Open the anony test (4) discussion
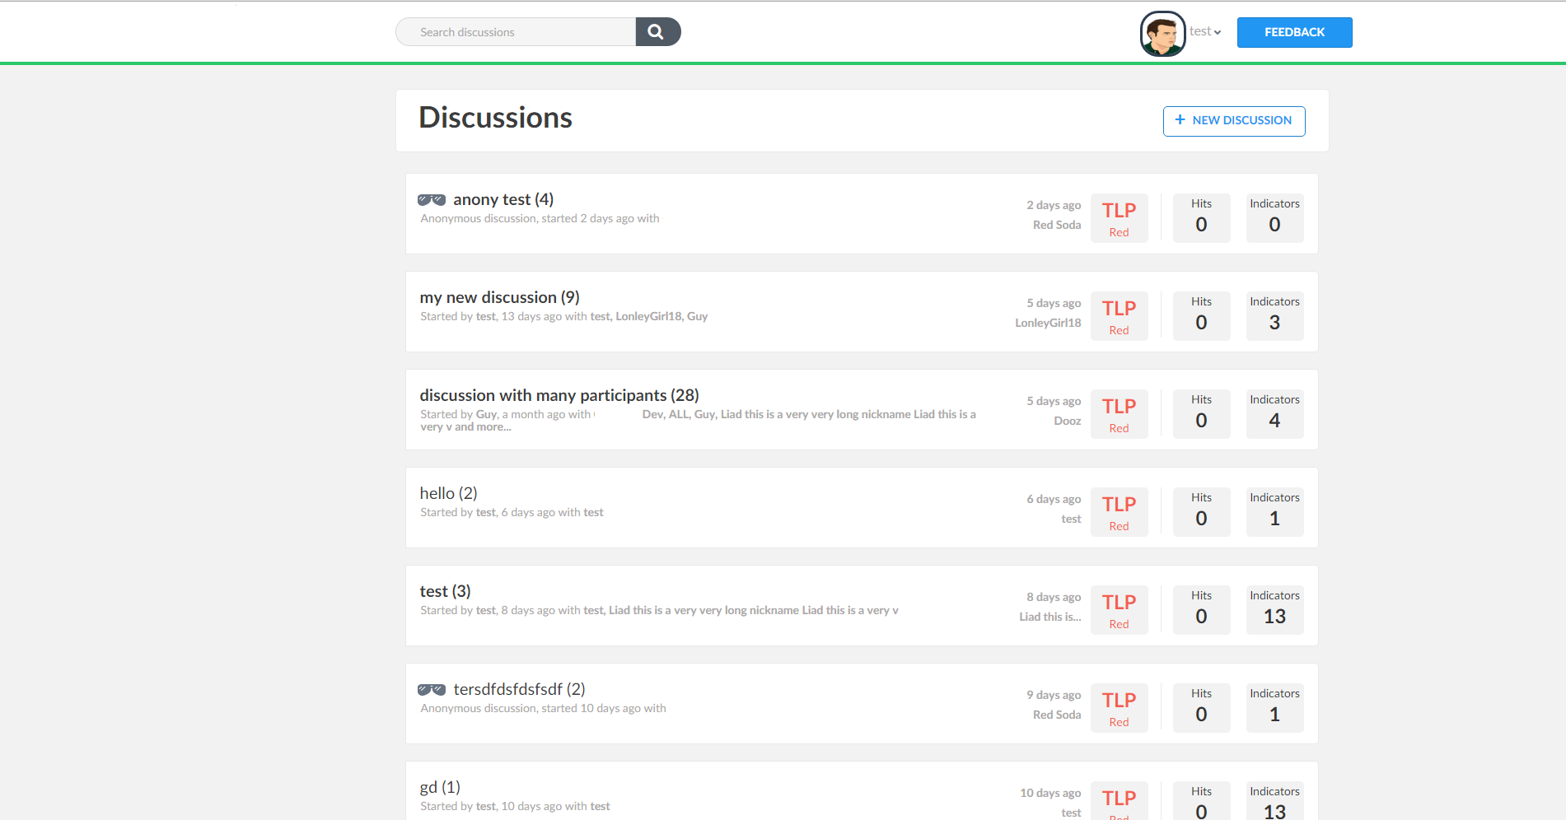The height and width of the screenshot is (820, 1566). click(503, 199)
